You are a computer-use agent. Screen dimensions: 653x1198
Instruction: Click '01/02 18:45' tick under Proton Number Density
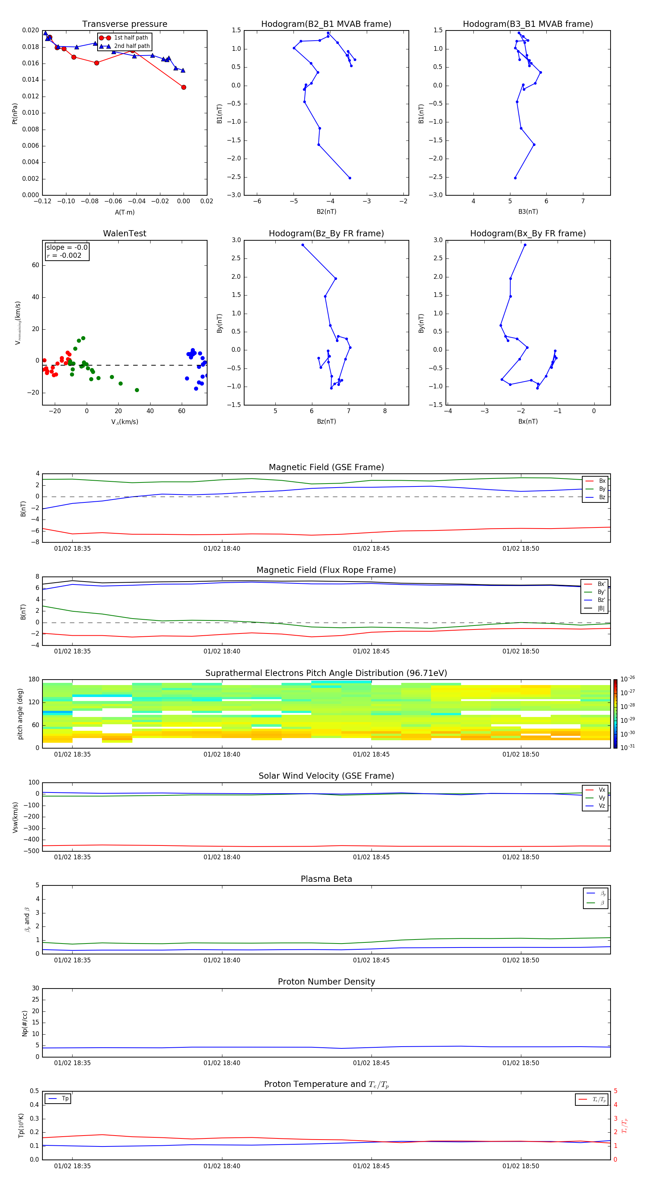click(x=371, y=1063)
